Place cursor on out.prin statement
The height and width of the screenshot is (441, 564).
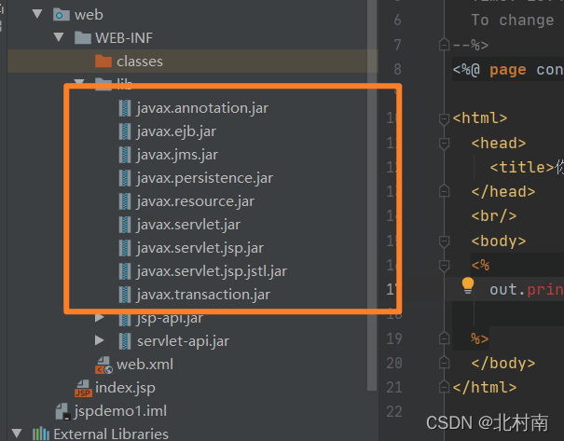click(x=527, y=290)
